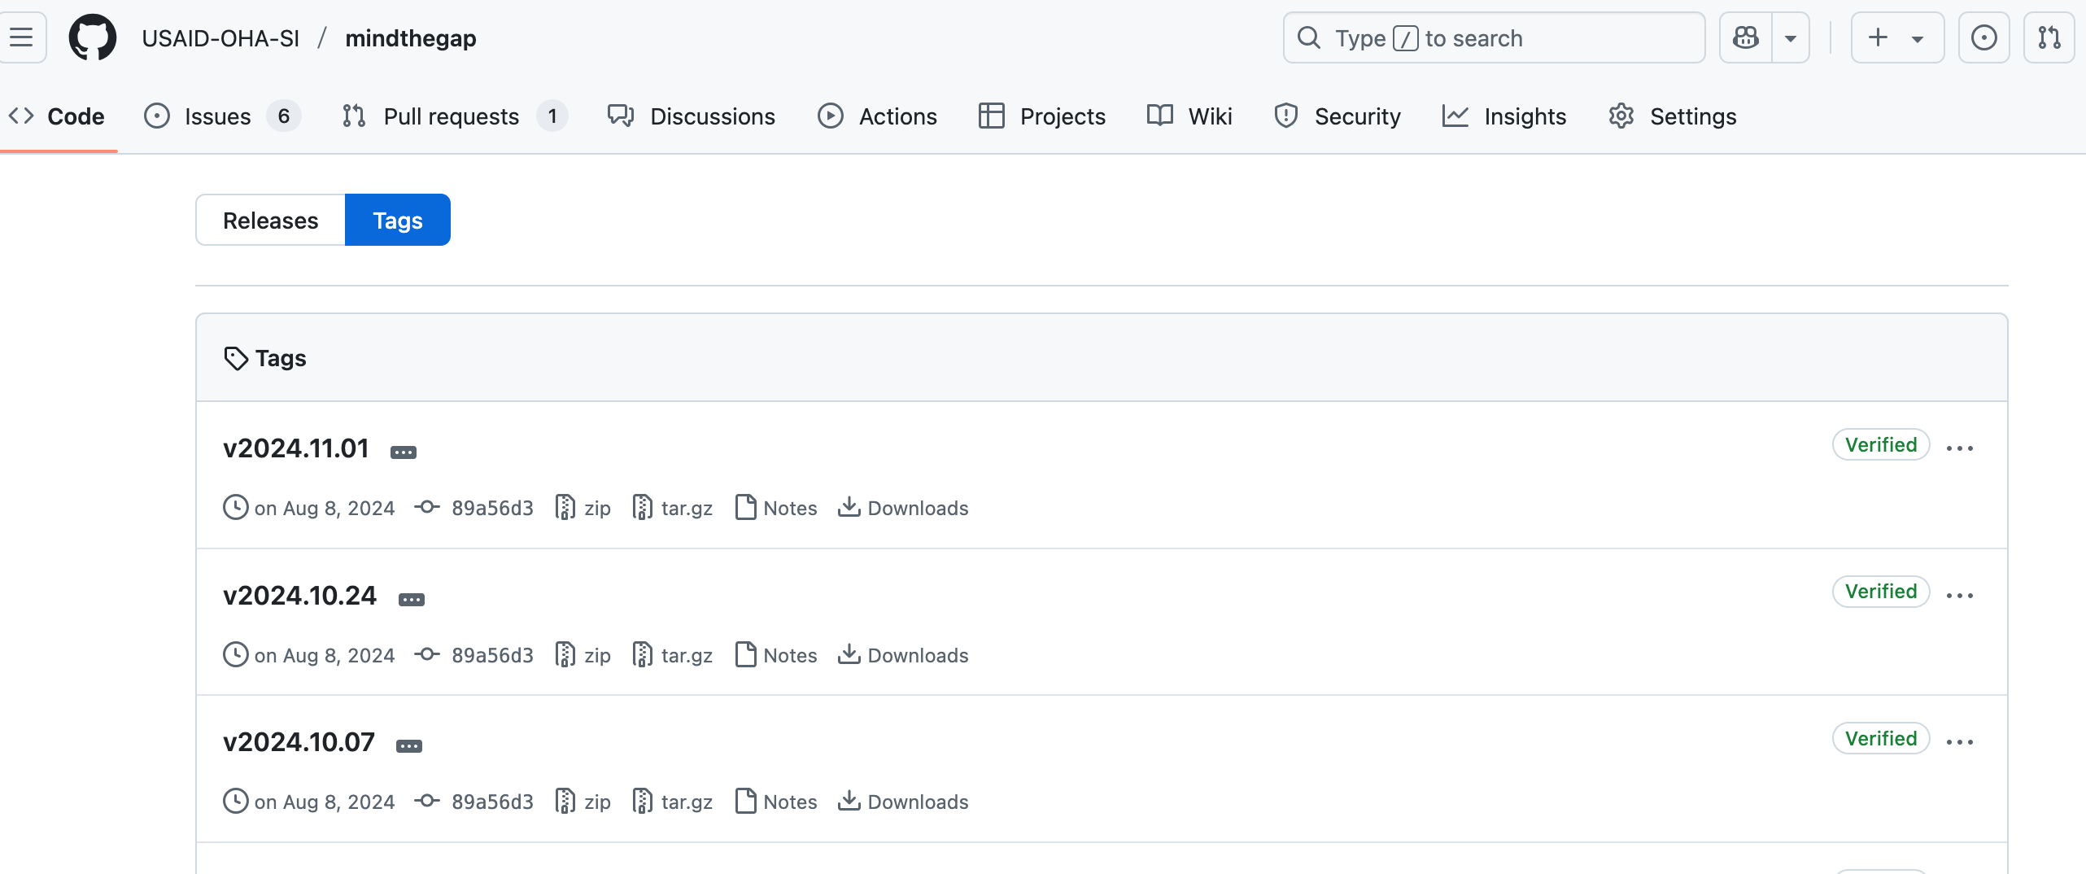The width and height of the screenshot is (2086, 874).
Task: Open the USAID-OHA-SI organization page
Action: (220, 38)
